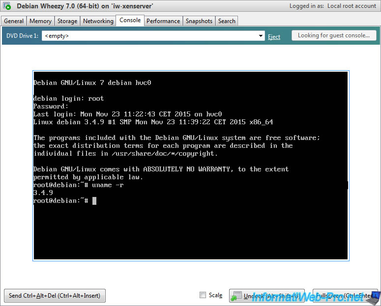Undock the console window

[267, 296]
